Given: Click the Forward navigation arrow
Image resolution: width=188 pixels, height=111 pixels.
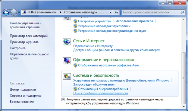Looking at the screenshot, I should (x=14, y=12).
